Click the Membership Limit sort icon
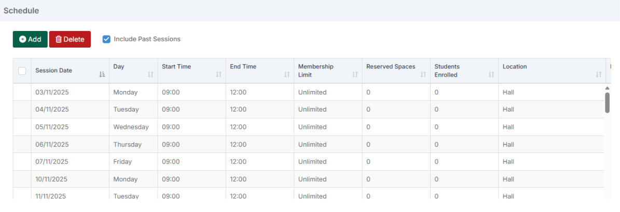 coord(355,74)
